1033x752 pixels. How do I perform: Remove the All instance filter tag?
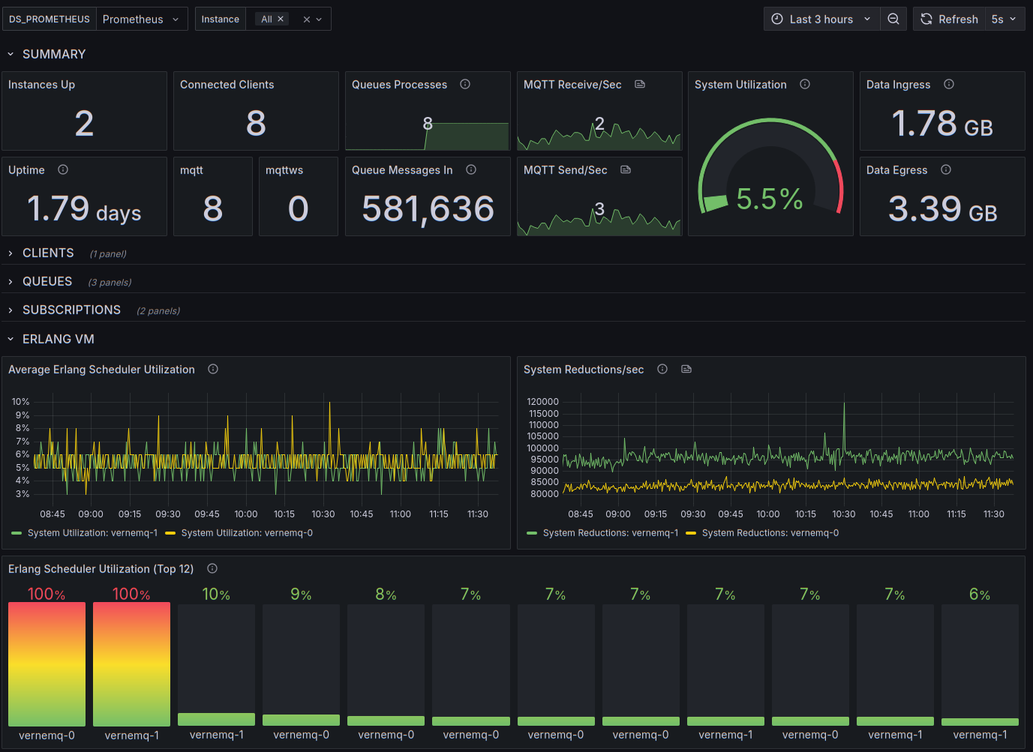[x=281, y=19]
